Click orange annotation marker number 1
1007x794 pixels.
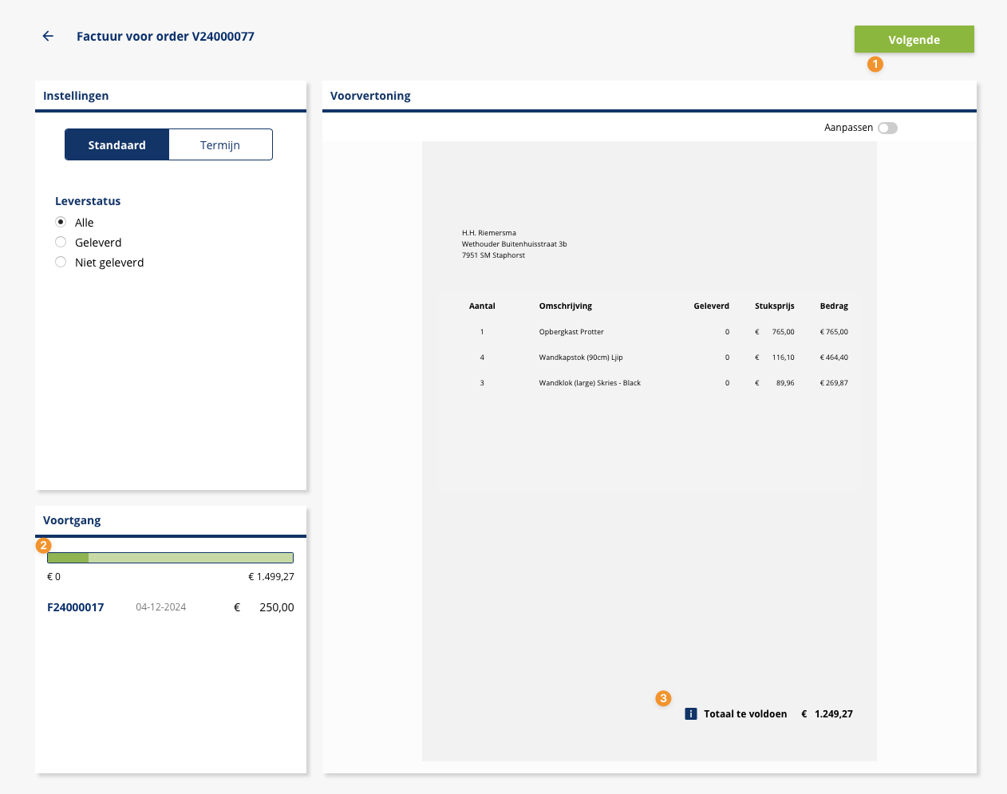click(x=875, y=65)
